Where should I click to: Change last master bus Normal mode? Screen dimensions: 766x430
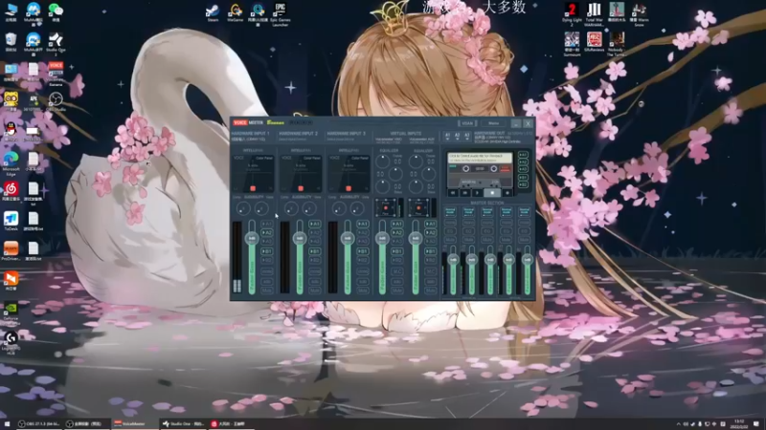click(525, 211)
